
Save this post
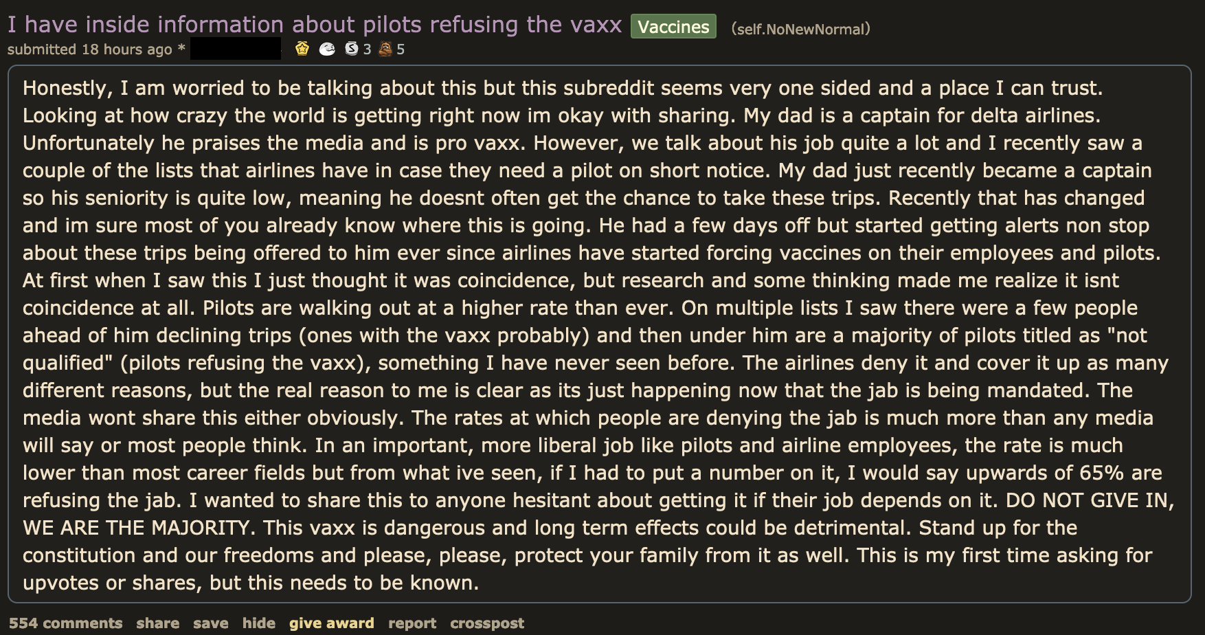click(x=210, y=623)
